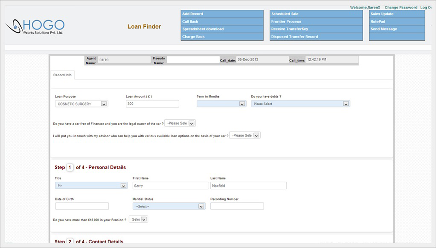This screenshot has width=436, height=248.
Task: Open the Scheduled Sale menu item
Action: tap(316, 14)
